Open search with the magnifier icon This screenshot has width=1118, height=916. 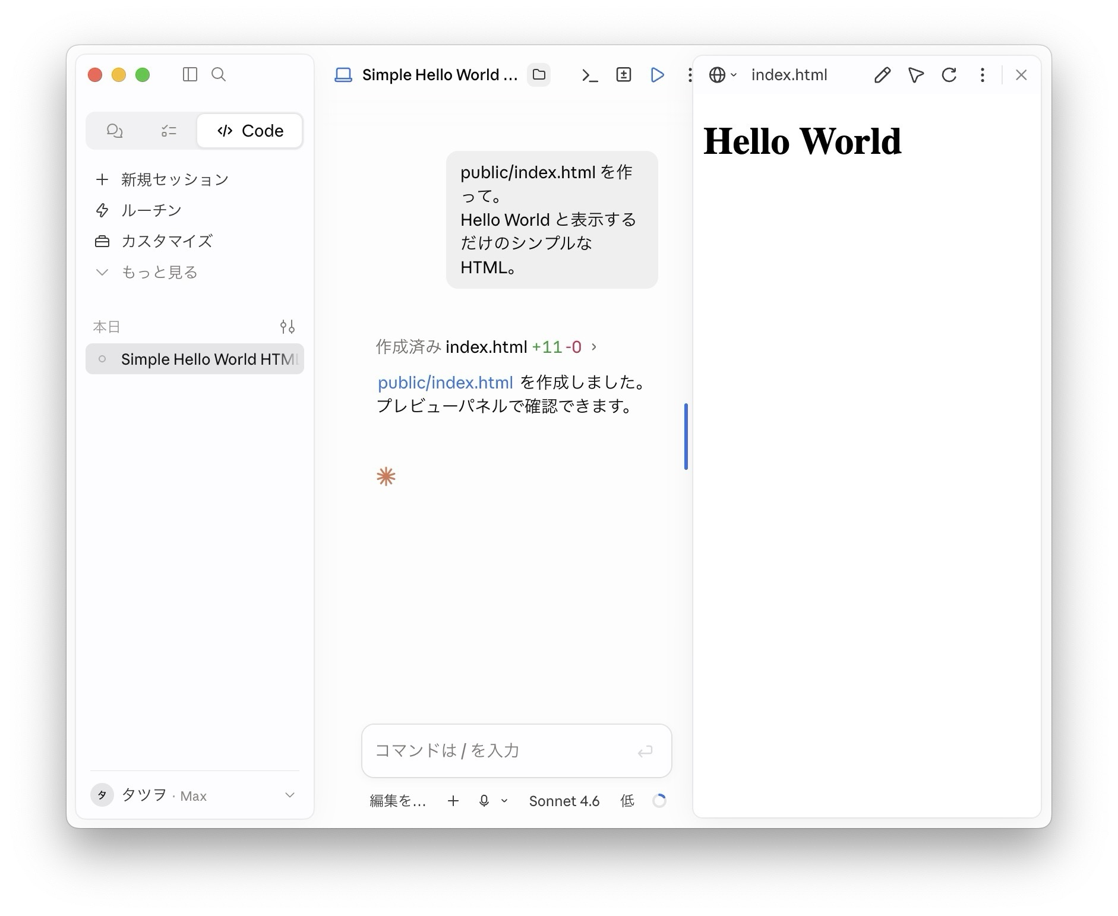click(219, 74)
